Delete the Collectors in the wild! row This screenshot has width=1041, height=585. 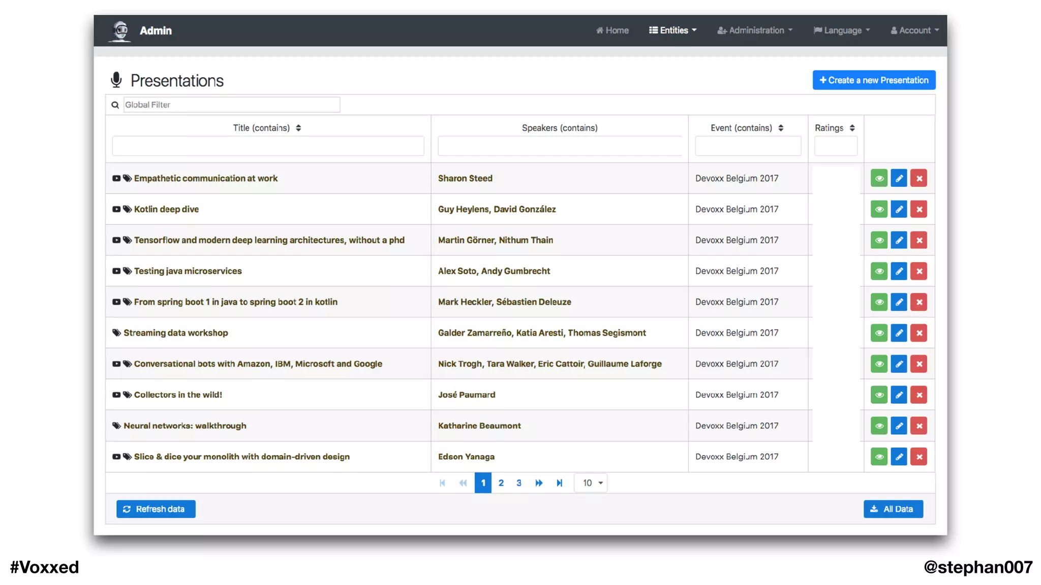click(918, 395)
